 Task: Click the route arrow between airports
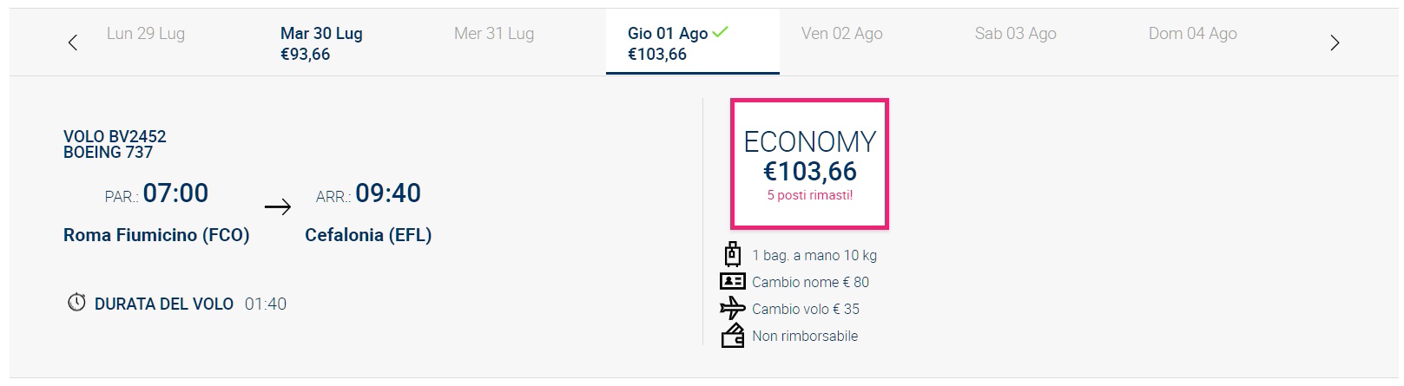[x=278, y=206]
